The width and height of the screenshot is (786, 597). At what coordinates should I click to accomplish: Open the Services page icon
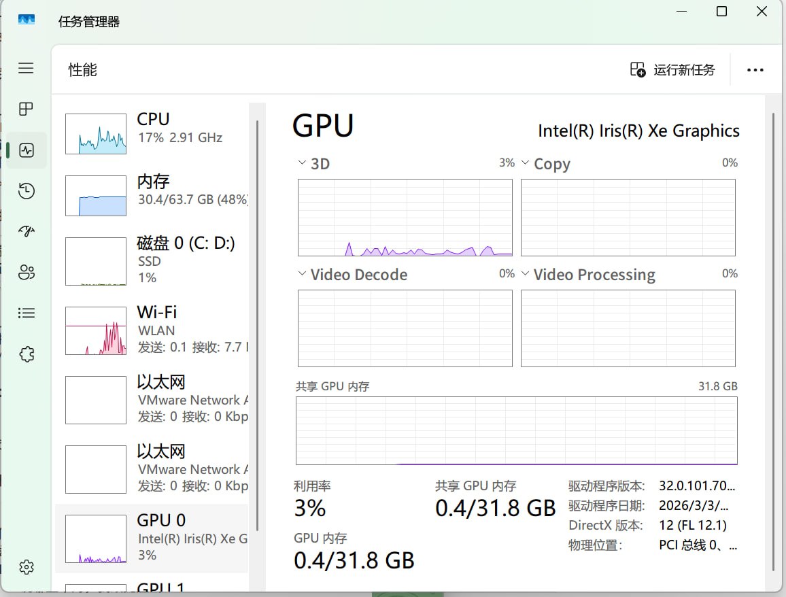[x=26, y=354]
